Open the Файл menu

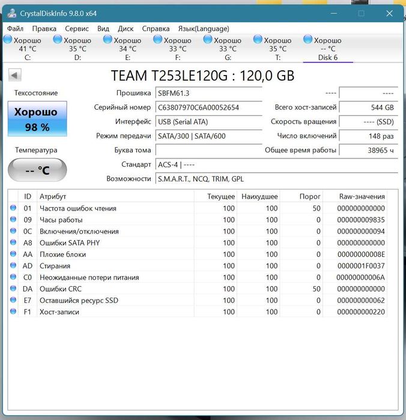coord(15,29)
